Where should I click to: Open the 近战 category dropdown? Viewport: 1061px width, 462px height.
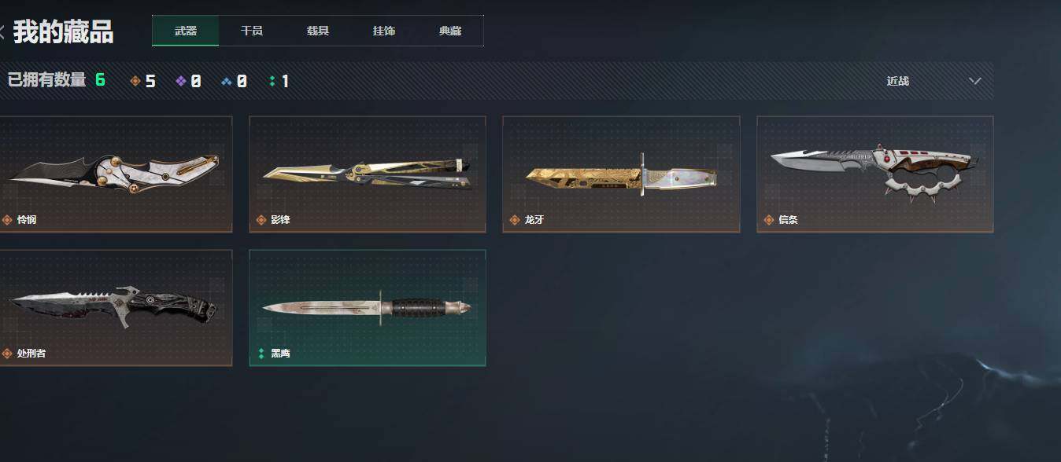933,81
